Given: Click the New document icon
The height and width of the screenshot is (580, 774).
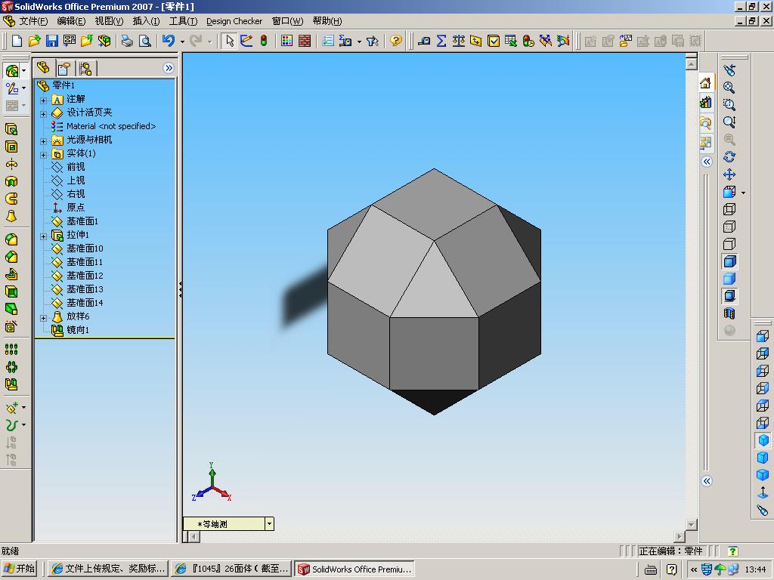Looking at the screenshot, I should [17, 41].
